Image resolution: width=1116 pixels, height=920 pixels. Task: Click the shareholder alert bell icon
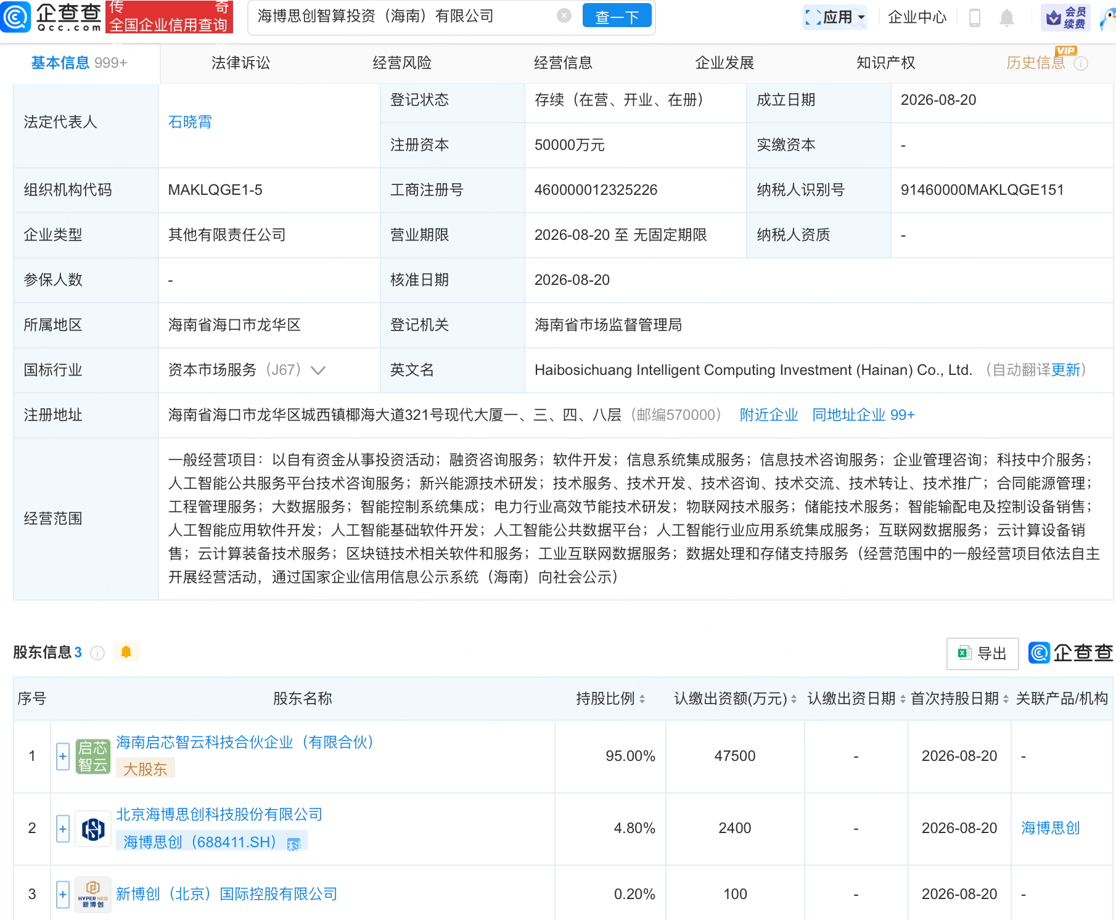pos(126,652)
